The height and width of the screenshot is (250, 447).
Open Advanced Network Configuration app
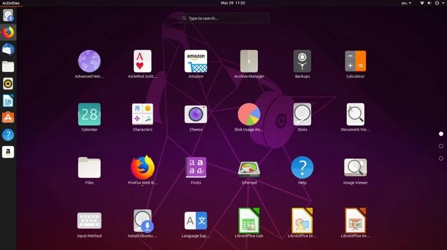click(x=89, y=61)
